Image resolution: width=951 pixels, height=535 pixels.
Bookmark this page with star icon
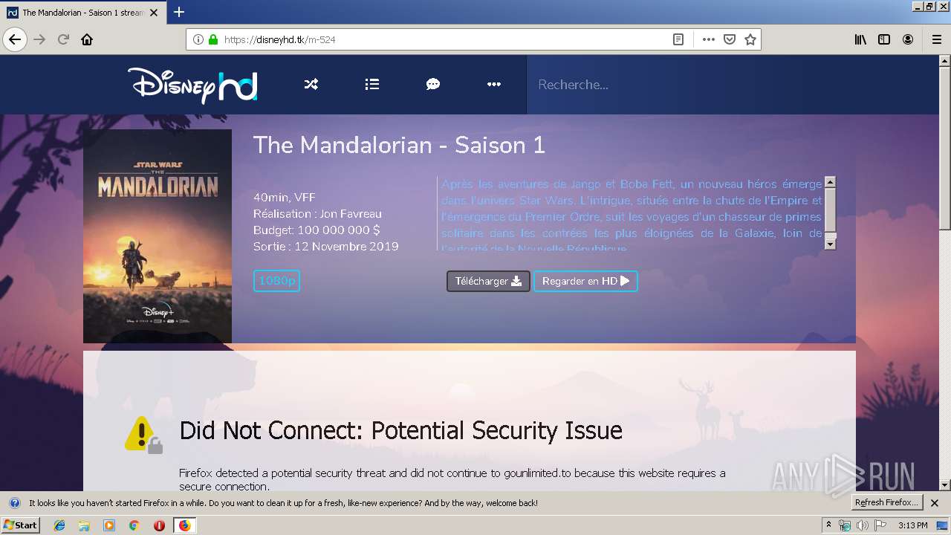click(x=750, y=39)
